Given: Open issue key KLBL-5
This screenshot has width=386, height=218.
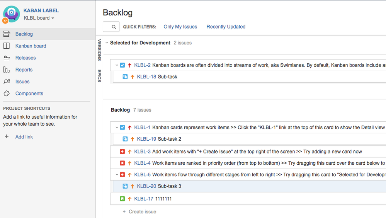Looking at the screenshot, I should [142, 175].
